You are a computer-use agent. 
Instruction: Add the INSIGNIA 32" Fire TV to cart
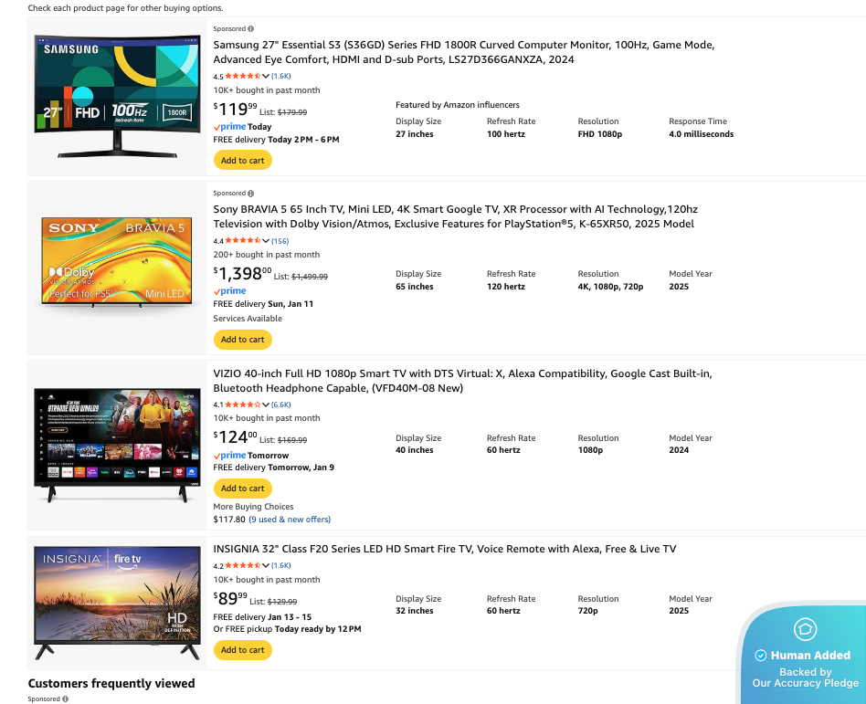[243, 650]
